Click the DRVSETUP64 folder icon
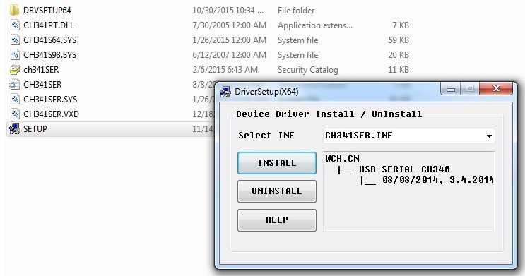Screen dimensions: 525x276 click(14, 11)
